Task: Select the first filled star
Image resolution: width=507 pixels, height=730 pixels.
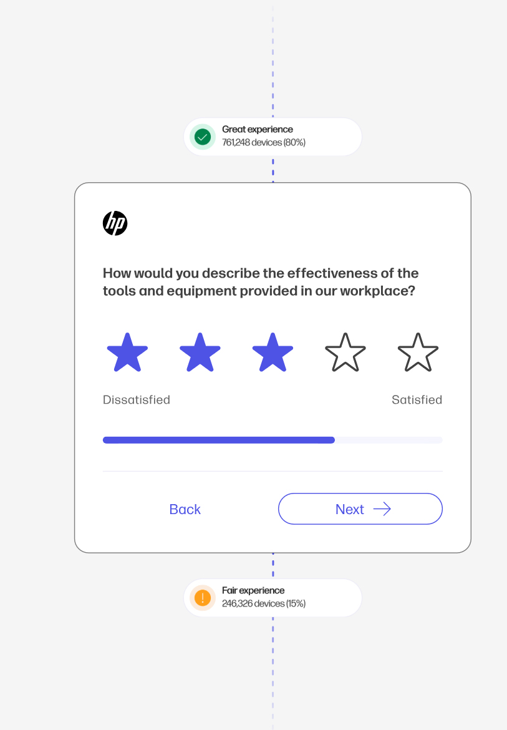Action: (127, 353)
